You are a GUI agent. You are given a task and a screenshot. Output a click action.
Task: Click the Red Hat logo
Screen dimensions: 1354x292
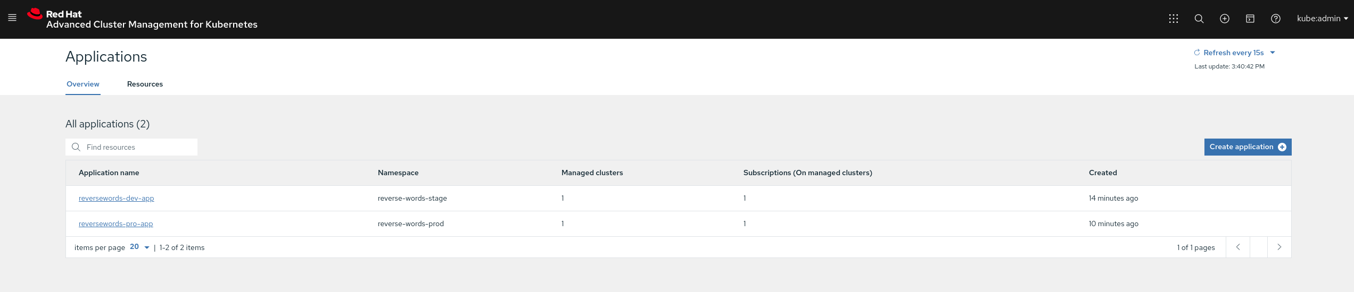pos(35,14)
